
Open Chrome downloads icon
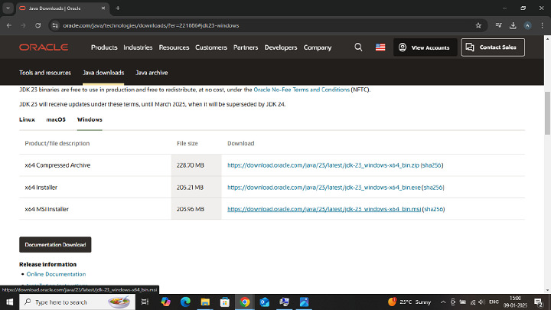point(513,25)
